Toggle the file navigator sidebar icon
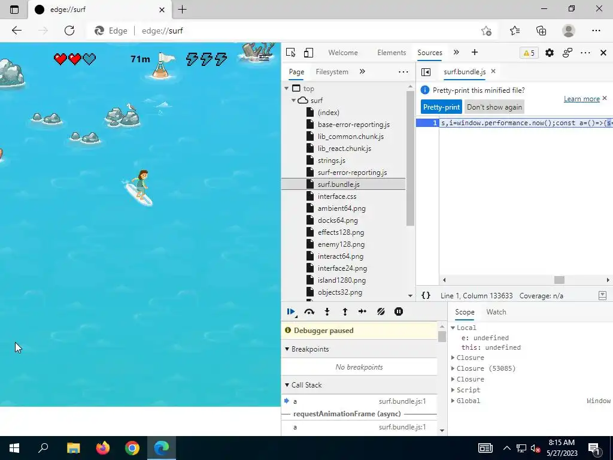Viewport: 613px width, 460px height. pos(426,72)
